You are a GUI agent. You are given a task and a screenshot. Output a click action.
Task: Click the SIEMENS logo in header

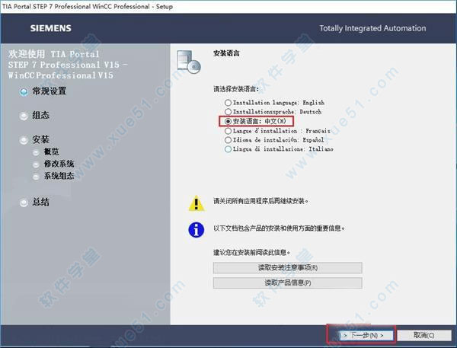[x=51, y=28]
